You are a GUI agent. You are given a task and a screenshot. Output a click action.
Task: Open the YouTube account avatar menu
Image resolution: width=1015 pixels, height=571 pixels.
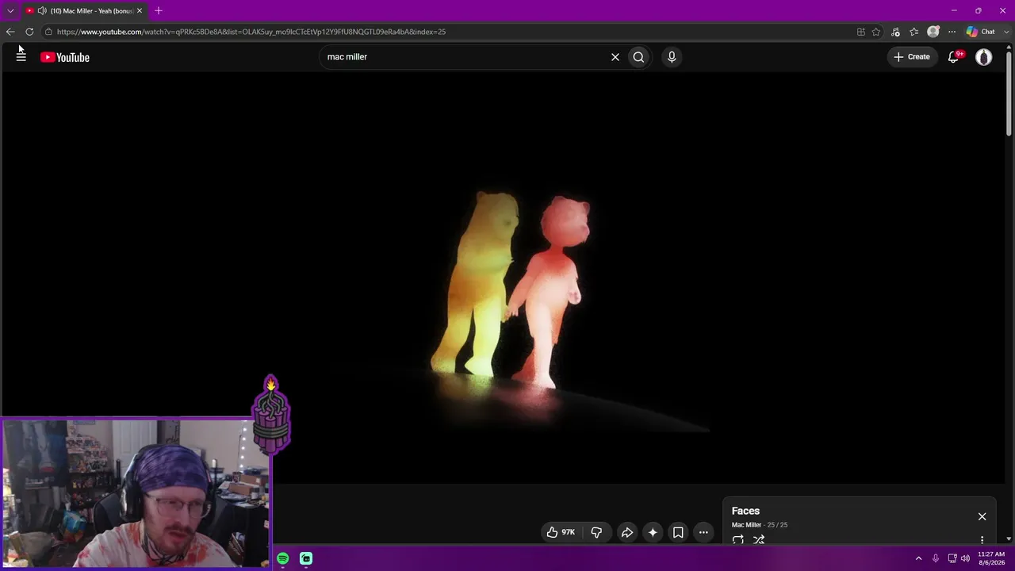point(983,57)
